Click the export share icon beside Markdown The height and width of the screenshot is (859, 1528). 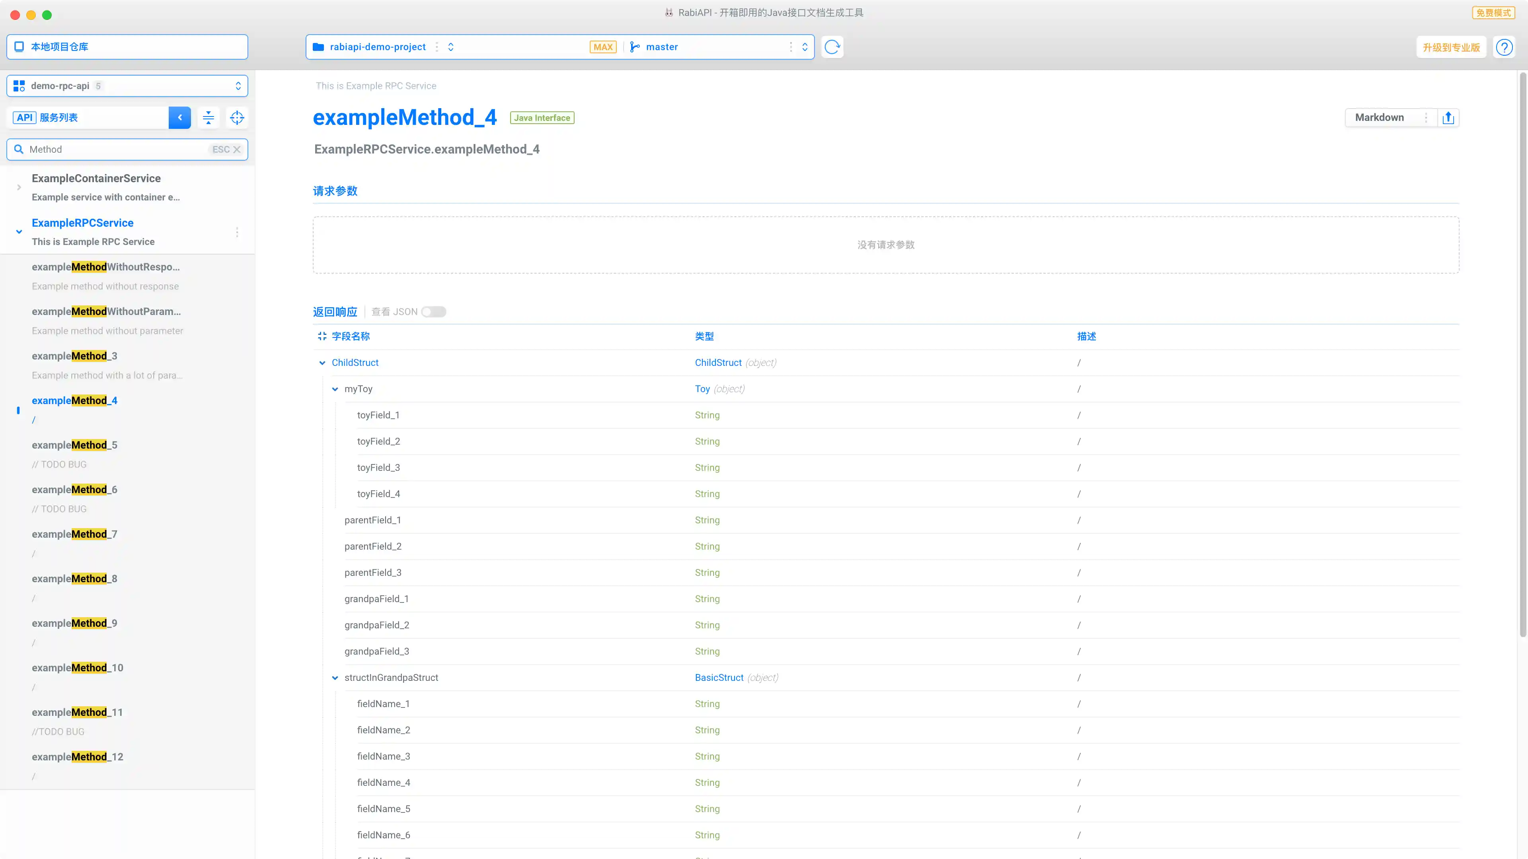coord(1448,117)
